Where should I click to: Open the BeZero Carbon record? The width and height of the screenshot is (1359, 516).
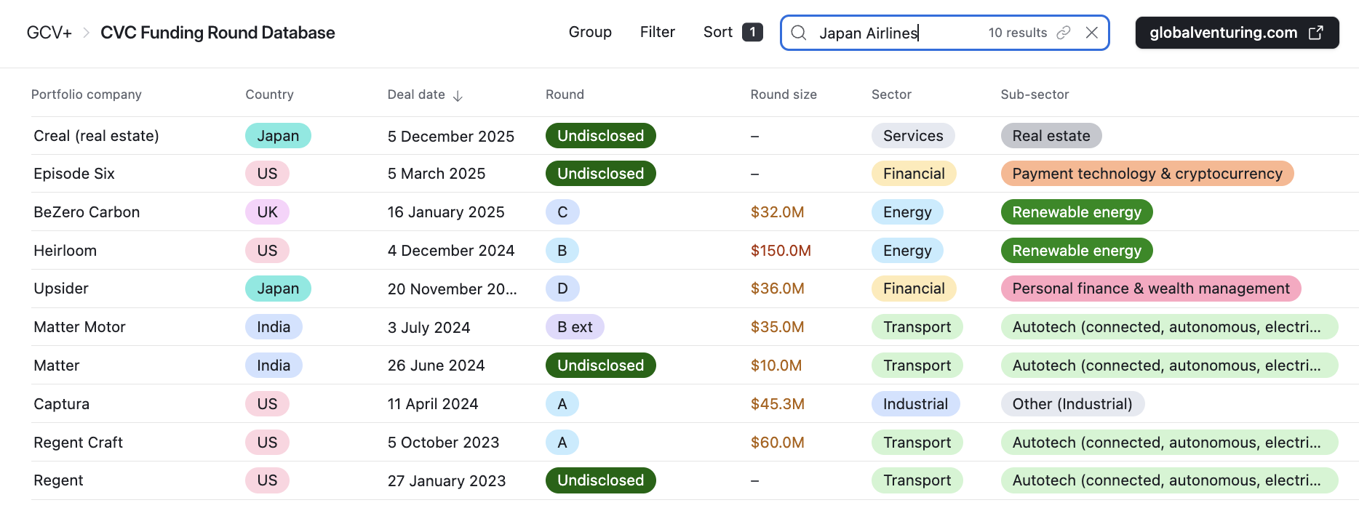(x=87, y=212)
